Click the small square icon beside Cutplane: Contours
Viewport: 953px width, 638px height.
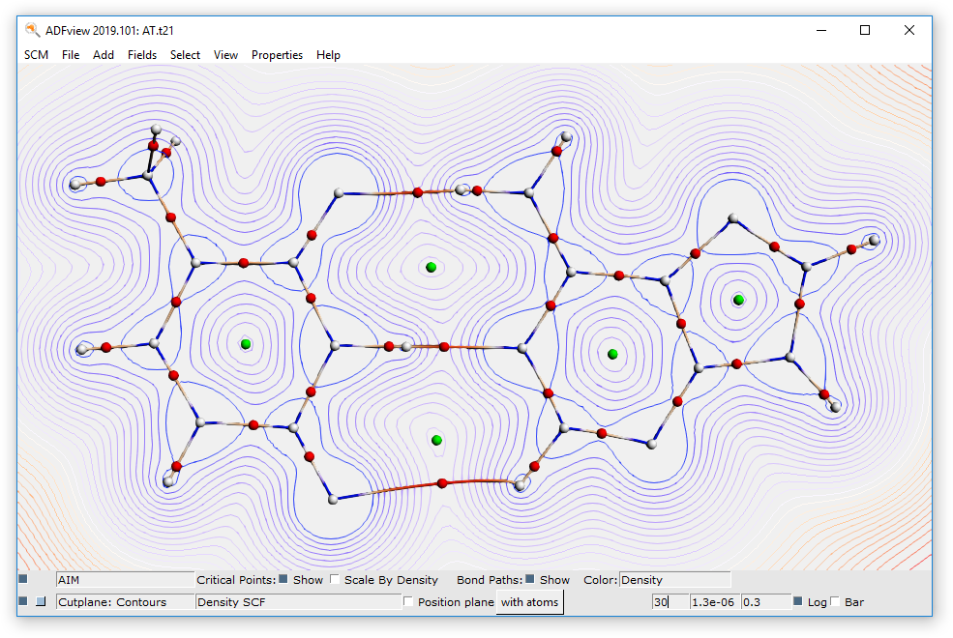click(41, 601)
